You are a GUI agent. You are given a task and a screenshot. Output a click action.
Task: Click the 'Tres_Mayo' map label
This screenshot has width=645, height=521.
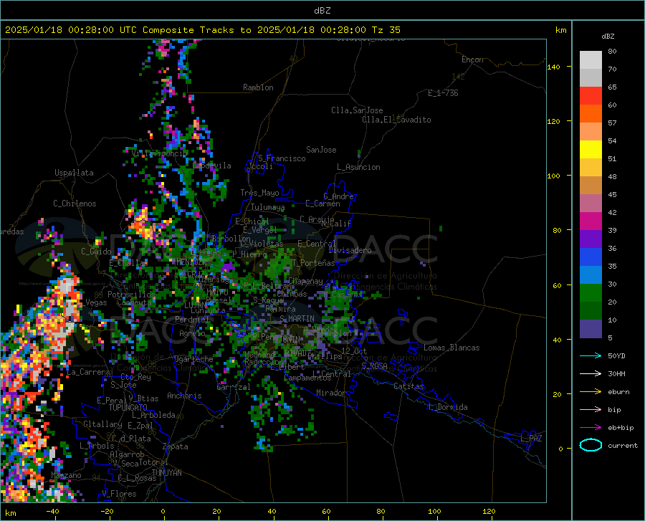[x=259, y=193]
